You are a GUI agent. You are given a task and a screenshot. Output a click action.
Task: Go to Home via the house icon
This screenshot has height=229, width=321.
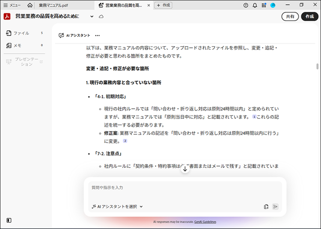(x=30, y=5)
